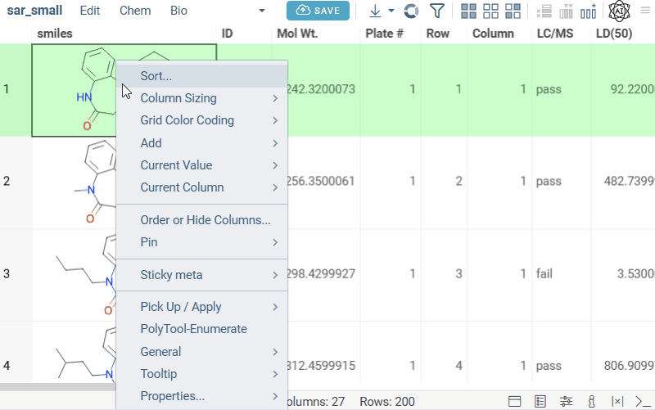Click the refresh circle icon in toolbar
The width and height of the screenshot is (655, 410).
pyautogui.click(x=412, y=11)
